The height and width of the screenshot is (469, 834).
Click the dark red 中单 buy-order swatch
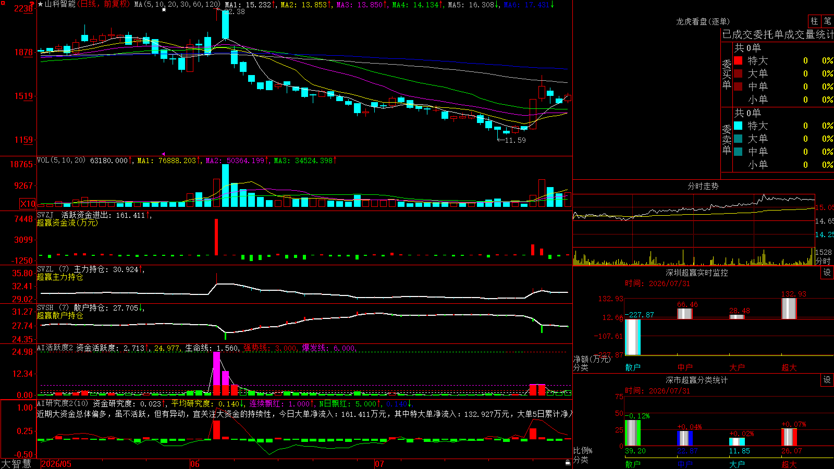click(x=738, y=86)
